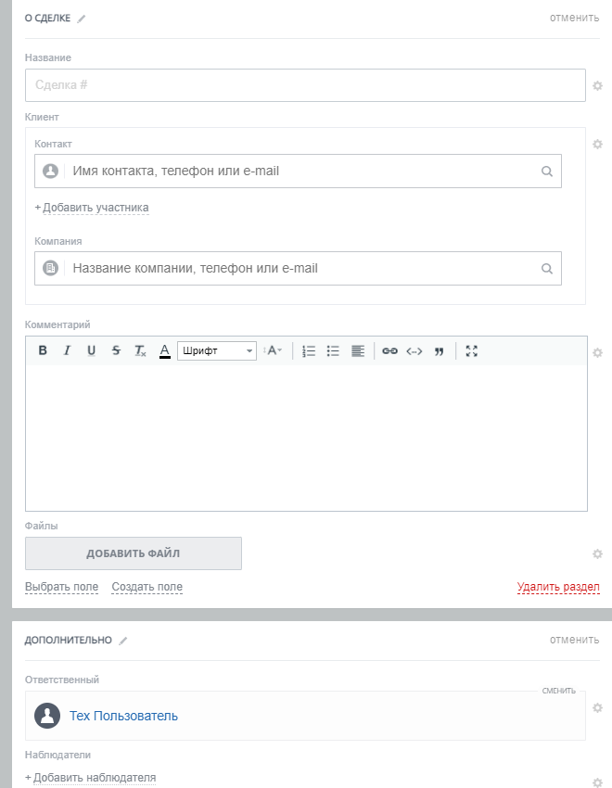Open the Шрифт font dropdown
The width and height of the screenshot is (612, 788).
[216, 351]
